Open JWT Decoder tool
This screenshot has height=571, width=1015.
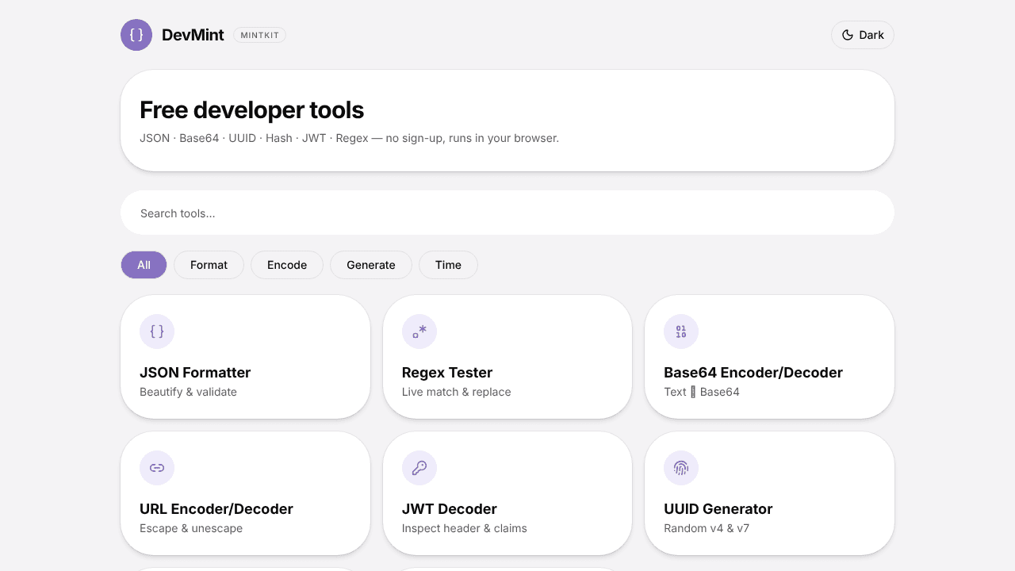pos(507,493)
